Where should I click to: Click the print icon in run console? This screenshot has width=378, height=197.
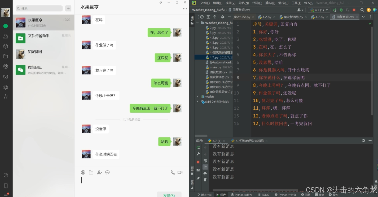click(205, 173)
